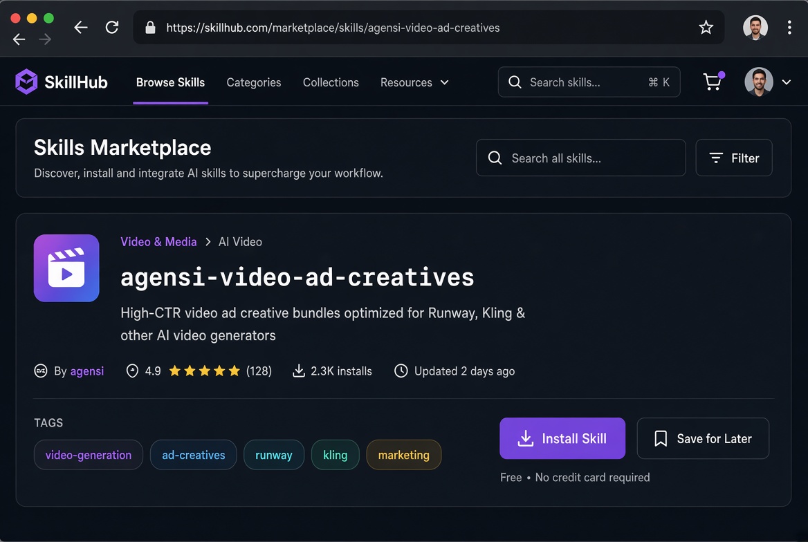Focus the Search all skills field

point(581,158)
